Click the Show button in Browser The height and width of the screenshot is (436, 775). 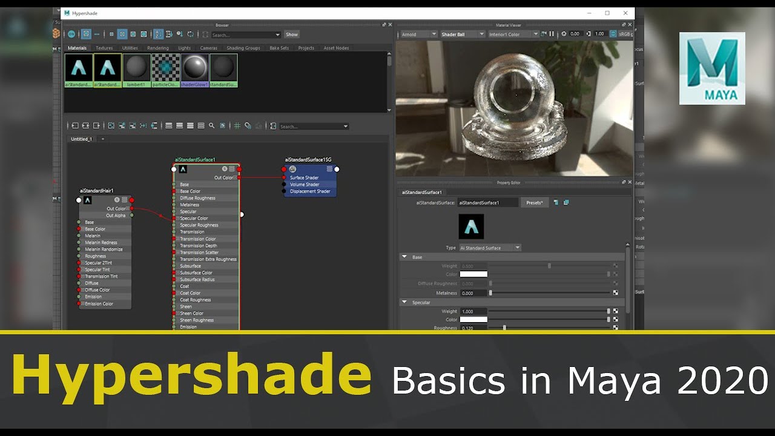(292, 35)
